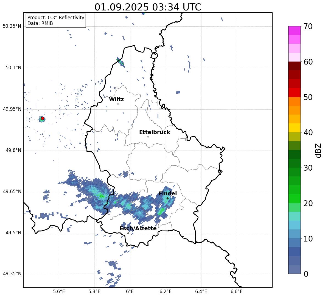This screenshot has height=297, width=325.
Task: Click the Findel location cross marker
Action: coord(167,198)
